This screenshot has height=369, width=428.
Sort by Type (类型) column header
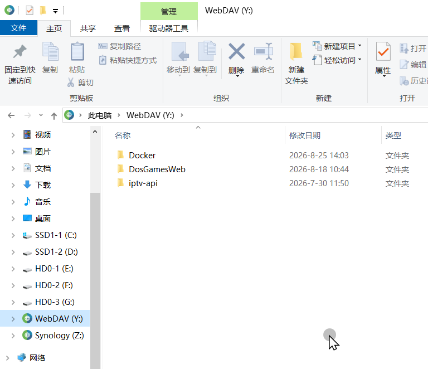coord(393,135)
